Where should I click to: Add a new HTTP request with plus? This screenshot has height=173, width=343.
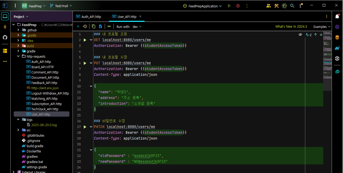78,27
